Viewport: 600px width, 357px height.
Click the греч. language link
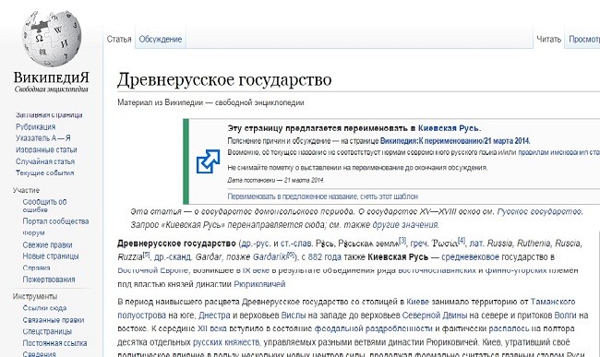click(x=419, y=244)
